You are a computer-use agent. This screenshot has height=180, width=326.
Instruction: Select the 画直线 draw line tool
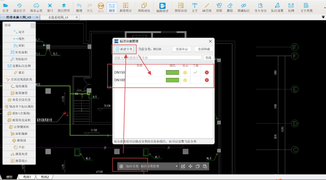[207, 7]
